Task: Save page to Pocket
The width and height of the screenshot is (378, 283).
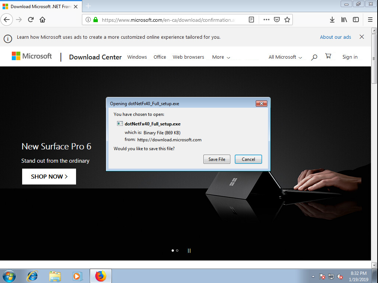Action: [277, 20]
